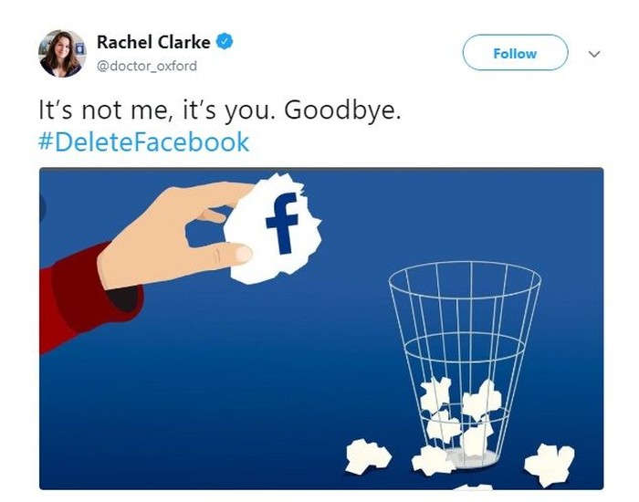639x502 pixels.
Task: Open the attached tweet image
Action: [321, 329]
